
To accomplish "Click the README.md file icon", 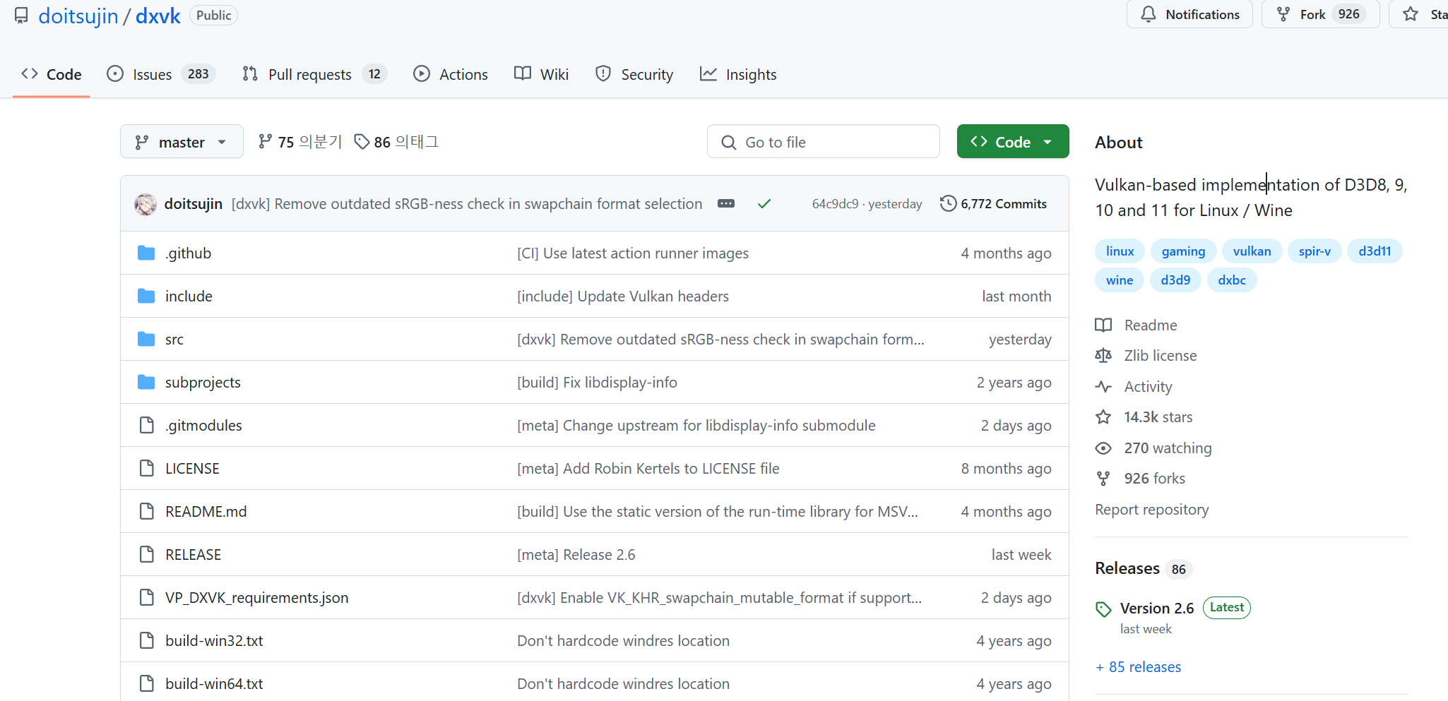I will (x=146, y=511).
